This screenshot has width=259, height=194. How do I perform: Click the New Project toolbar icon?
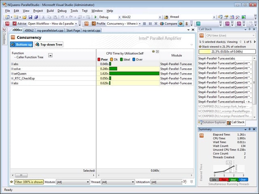point(7,17)
